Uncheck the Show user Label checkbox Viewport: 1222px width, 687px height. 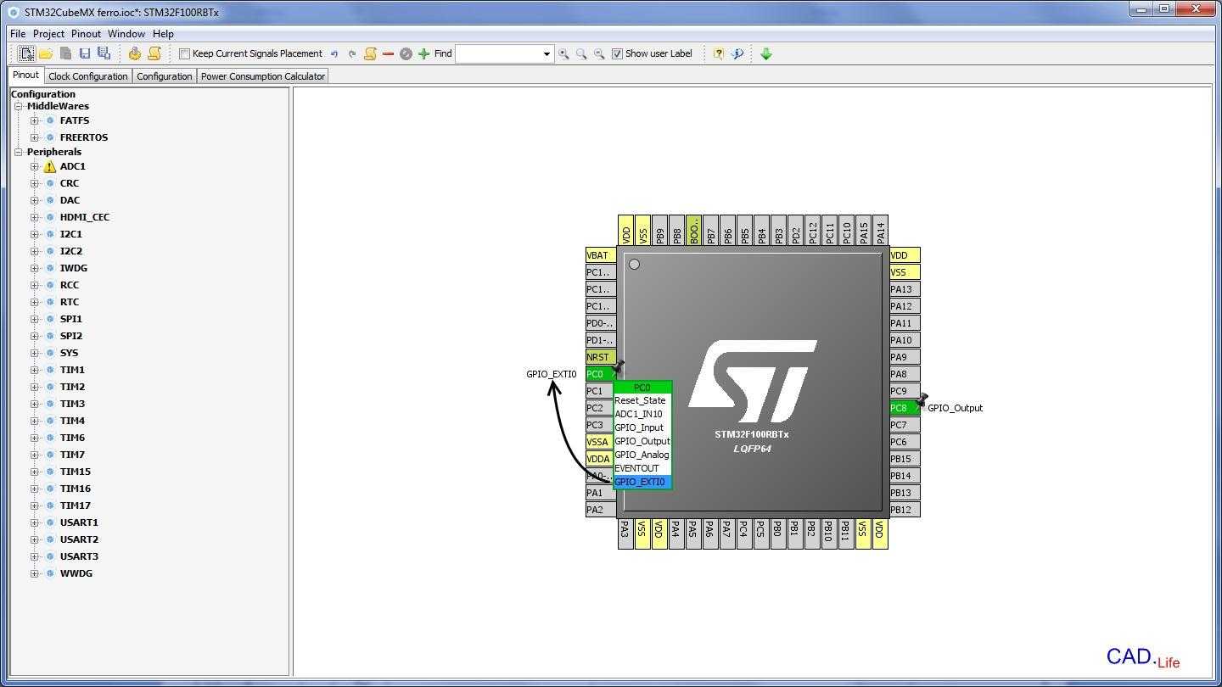click(617, 53)
